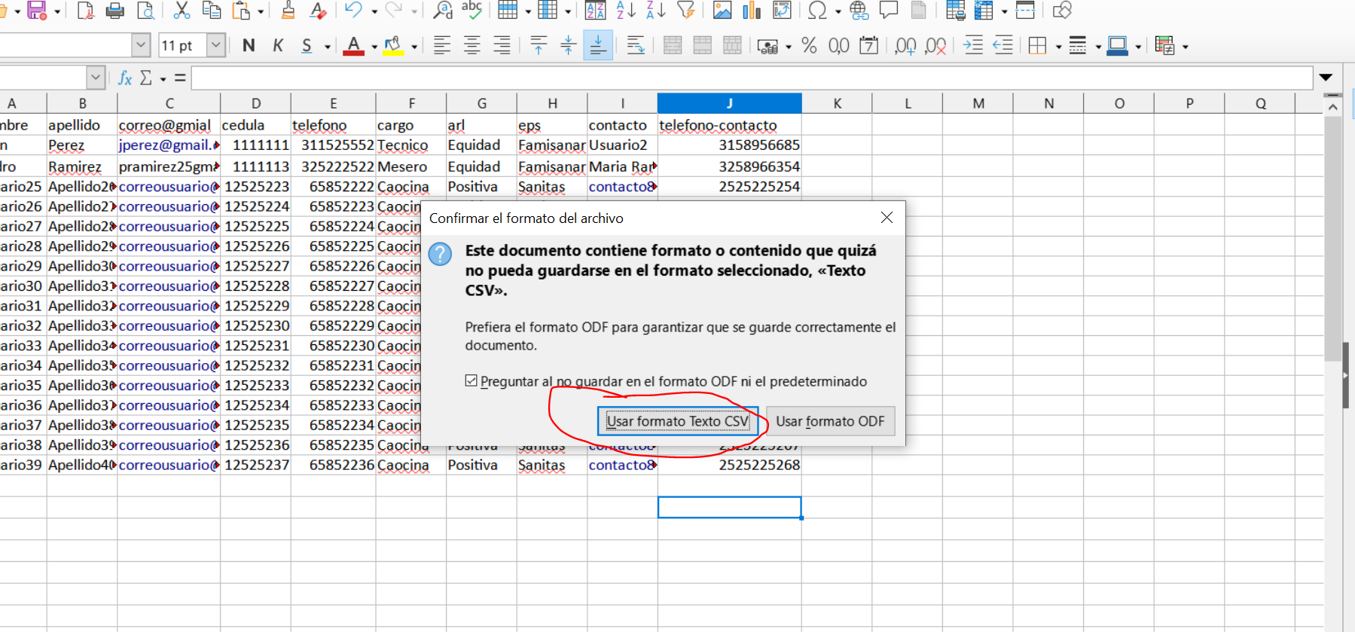Click the vertical scrollbar up arrow
This screenshot has width=1355, height=632.
pyautogui.click(x=1332, y=107)
